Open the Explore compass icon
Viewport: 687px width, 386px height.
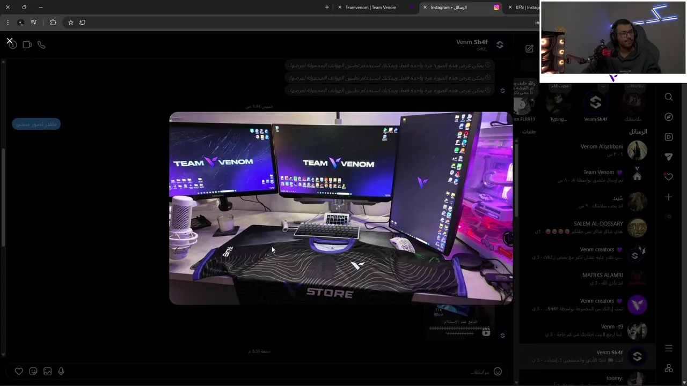tap(669, 117)
